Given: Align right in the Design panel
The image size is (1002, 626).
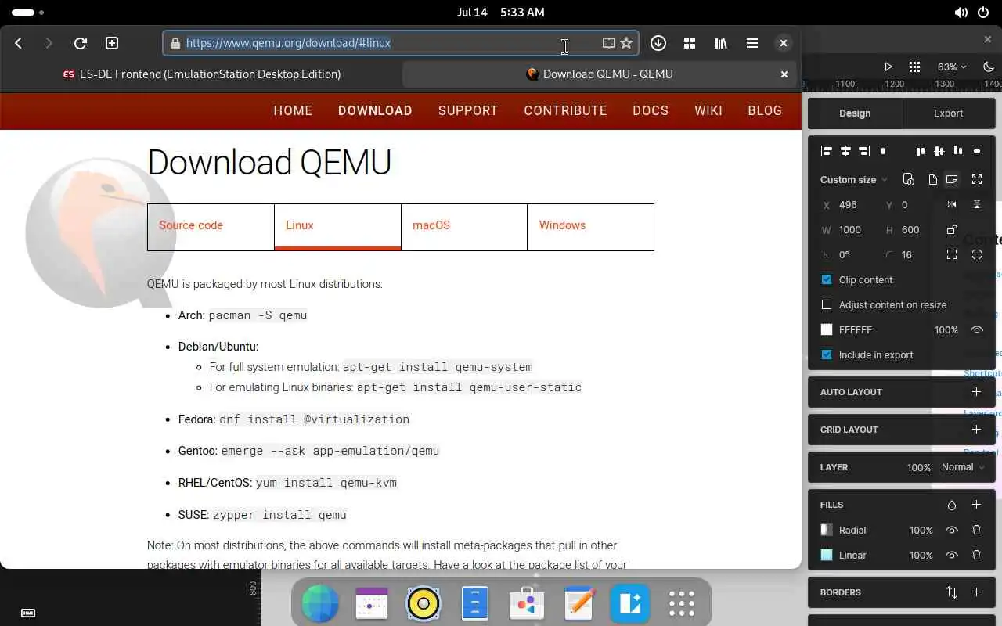Looking at the screenshot, I should 864,151.
